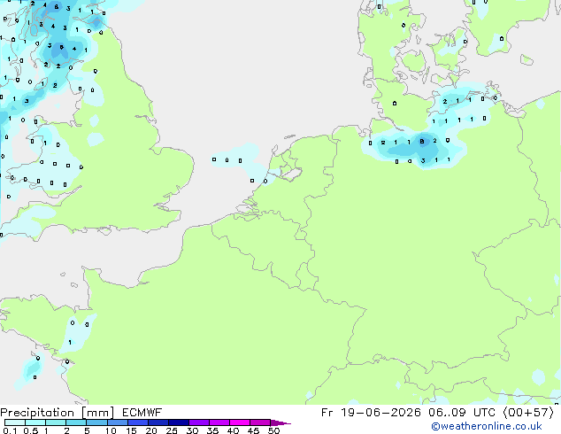The image size is (561, 434).
Task: Select the 35–40 mm legend color box
Action: [x=219, y=422]
